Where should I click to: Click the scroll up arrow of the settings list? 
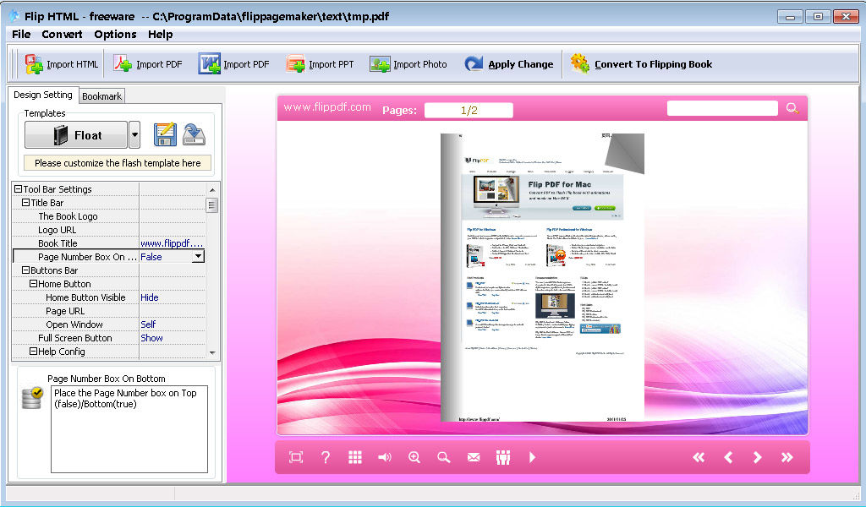[212, 190]
